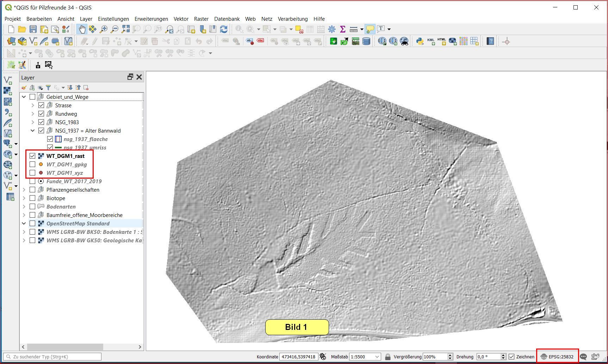Close the Layer panel
The height and width of the screenshot is (364, 608).
(x=139, y=77)
